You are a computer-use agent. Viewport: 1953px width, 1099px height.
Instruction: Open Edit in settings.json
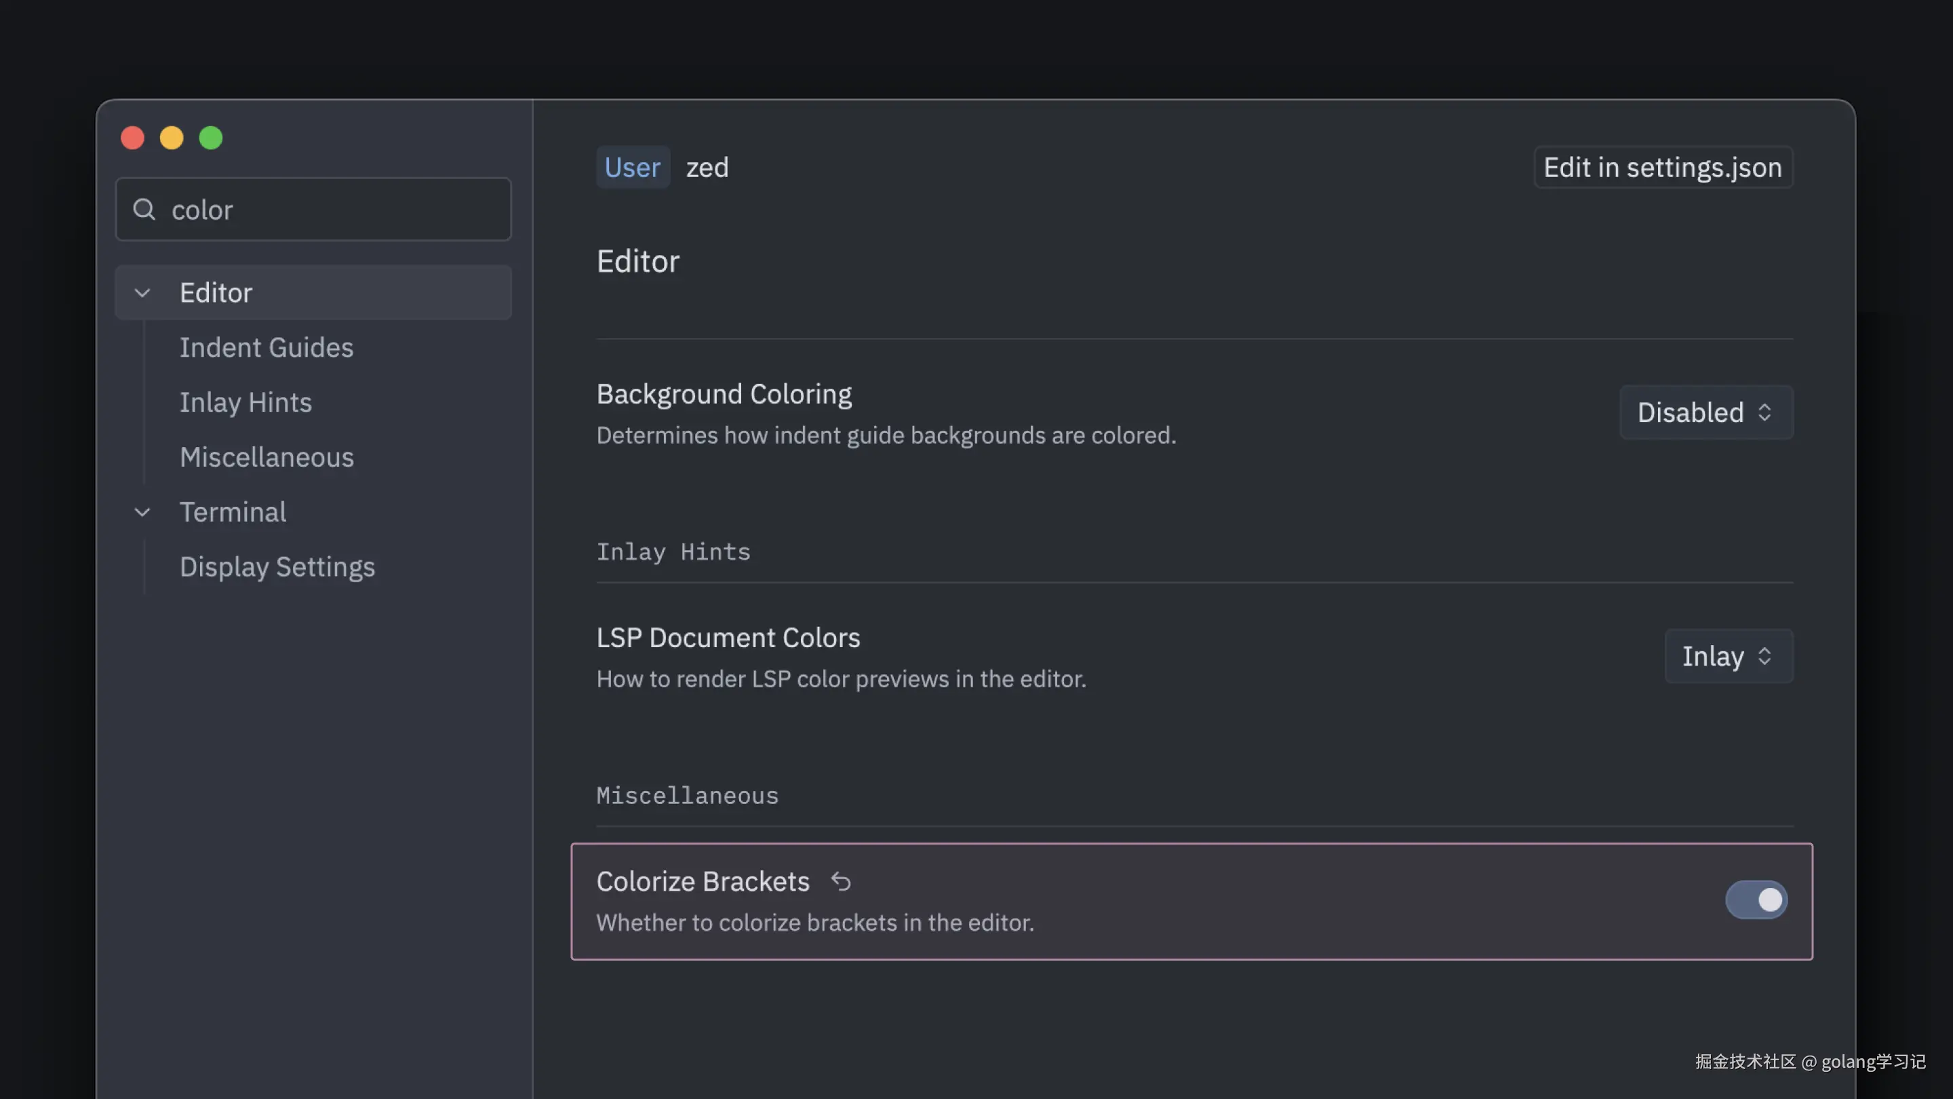pyautogui.click(x=1663, y=167)
